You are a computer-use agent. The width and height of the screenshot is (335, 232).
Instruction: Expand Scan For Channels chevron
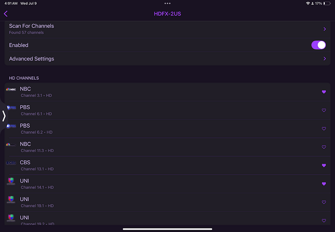tap(324, 29)
